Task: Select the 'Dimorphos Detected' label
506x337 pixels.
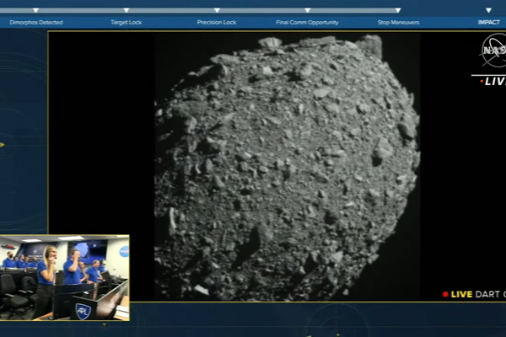Action: pyautogui.click(x=36, y=22)
